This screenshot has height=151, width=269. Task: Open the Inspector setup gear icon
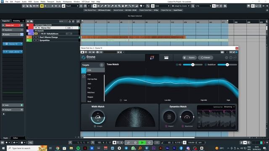[x=4, y=114]
